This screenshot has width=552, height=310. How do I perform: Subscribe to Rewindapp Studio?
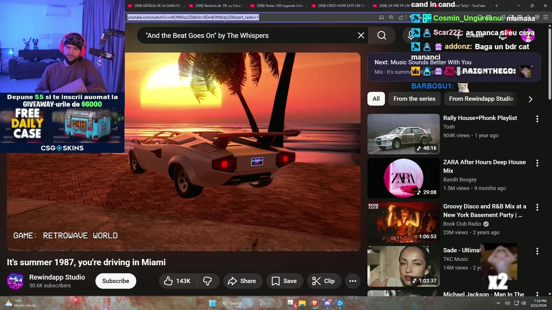tap(116, 281)
